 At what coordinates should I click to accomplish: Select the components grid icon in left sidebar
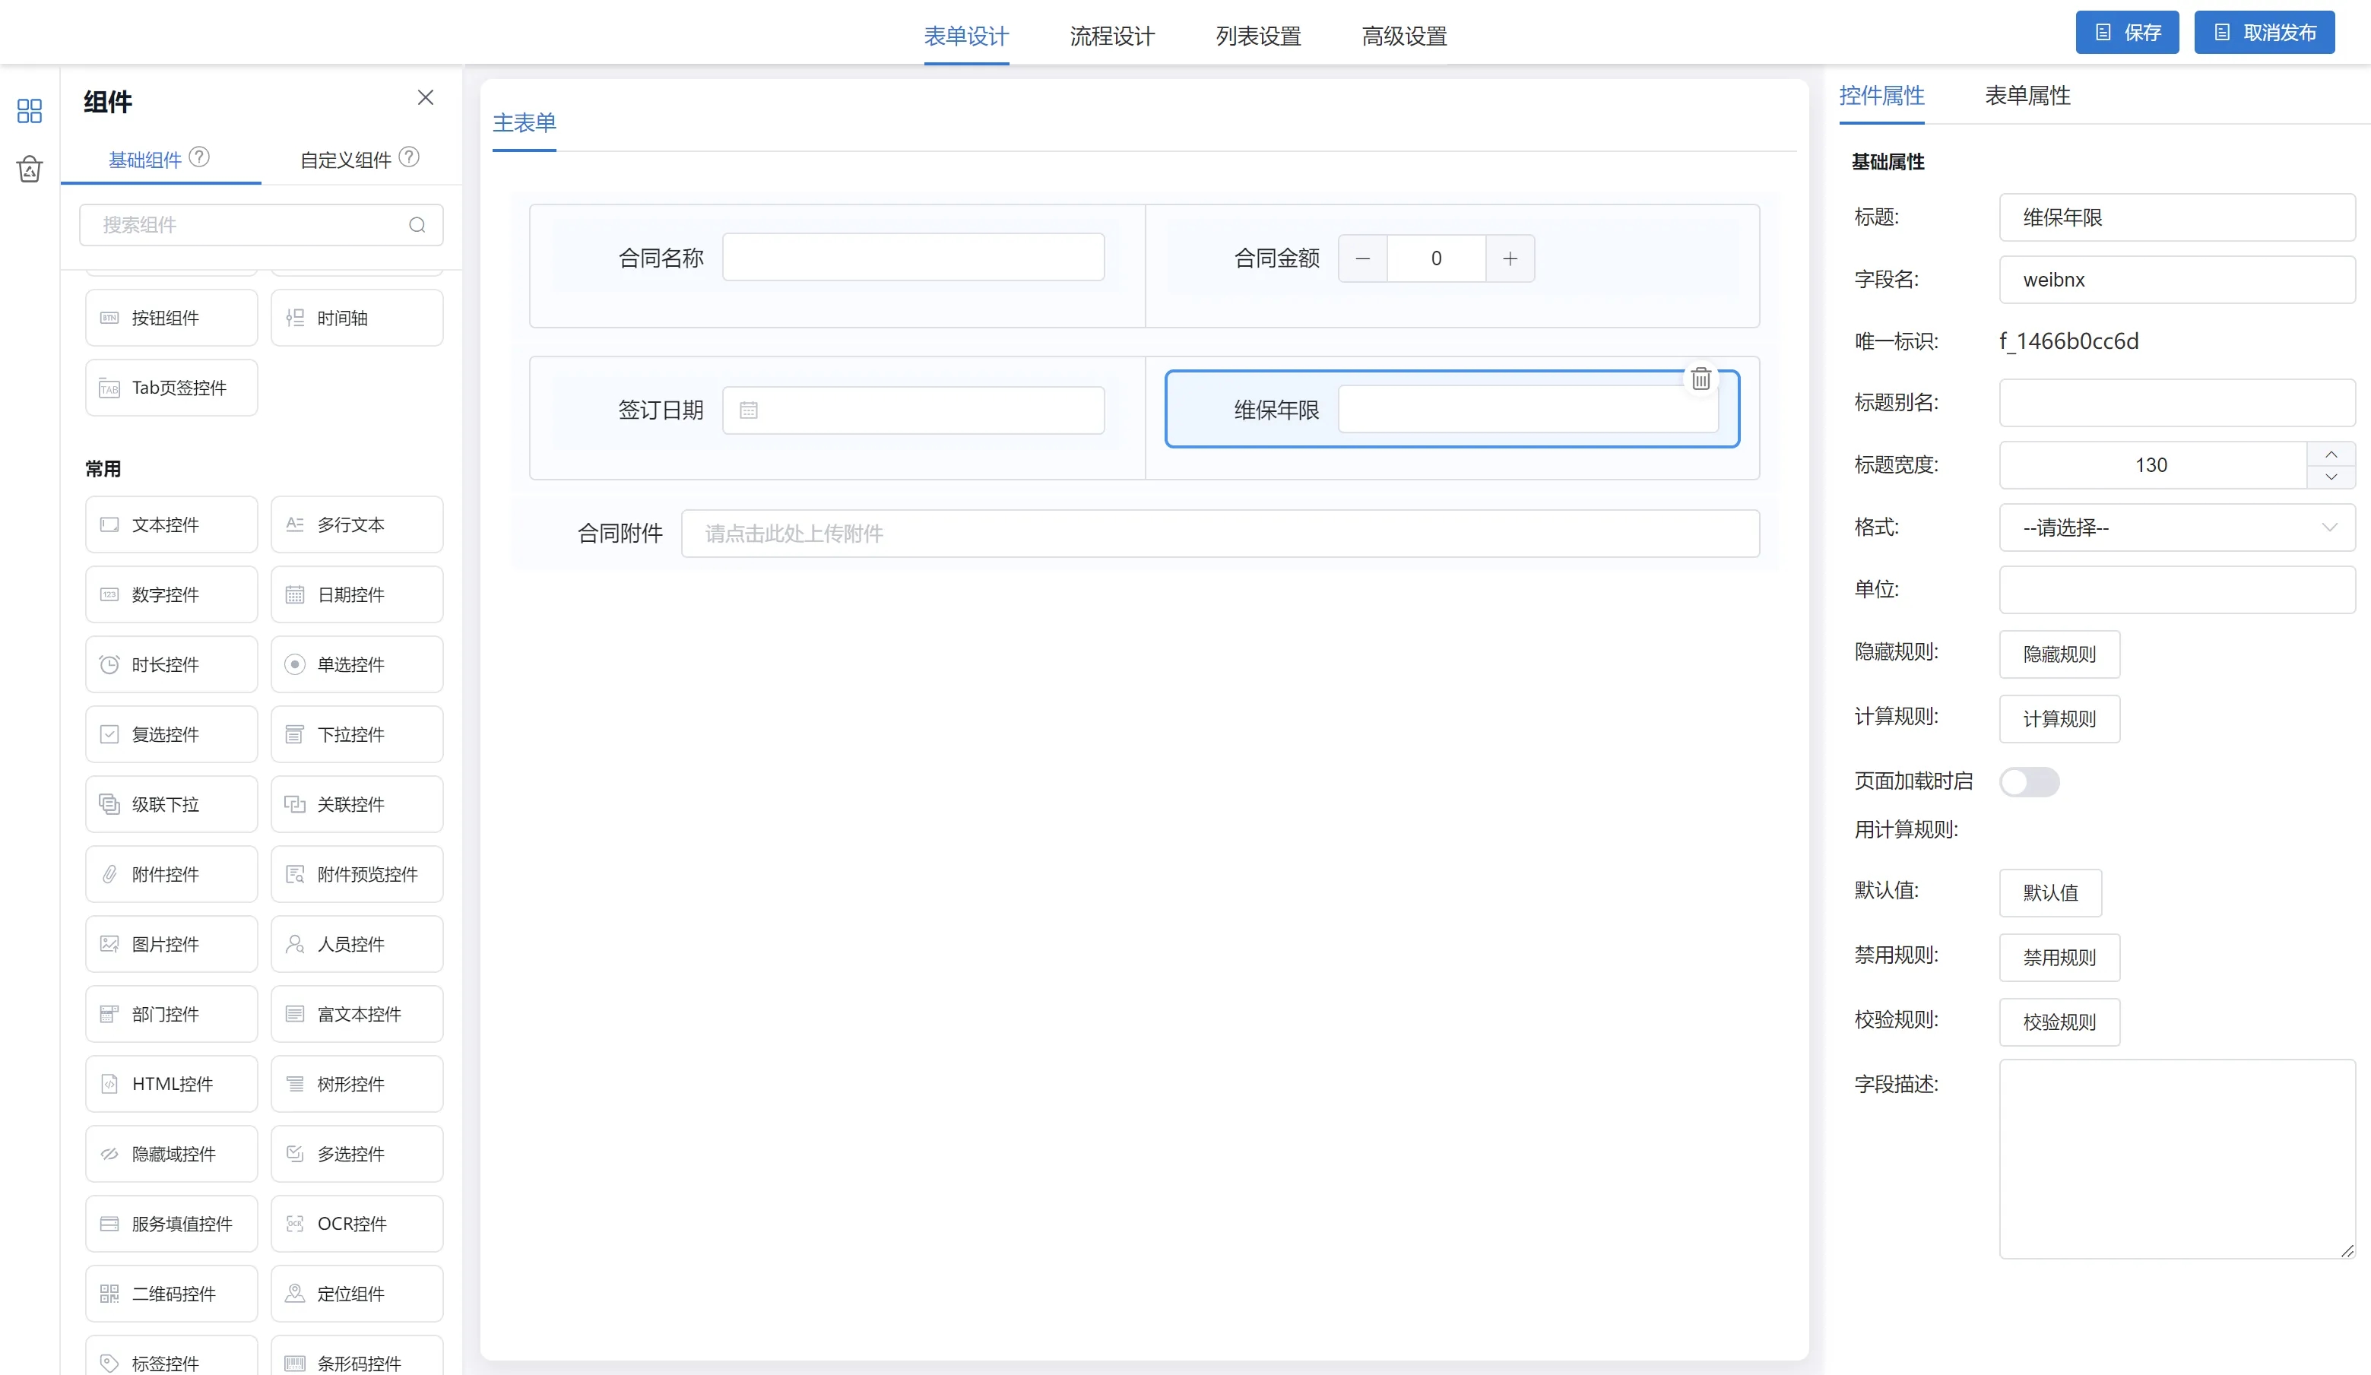[x=29, y=111]
